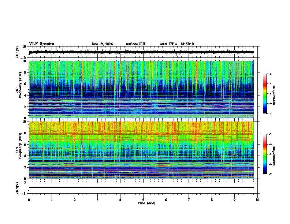290x224 pixels.
Task: Click the '-3' label on ch.2 colorbar
Action: pos(270,134)
